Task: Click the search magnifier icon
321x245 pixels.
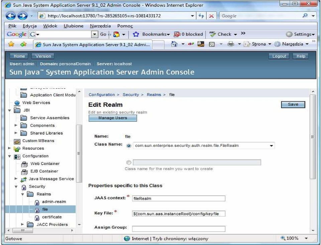Action: (305, 16)
